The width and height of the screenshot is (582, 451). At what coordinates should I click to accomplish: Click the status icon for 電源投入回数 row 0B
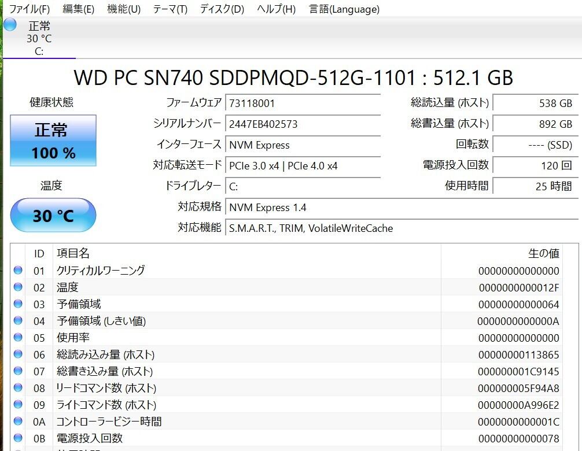tap(18, 438)
